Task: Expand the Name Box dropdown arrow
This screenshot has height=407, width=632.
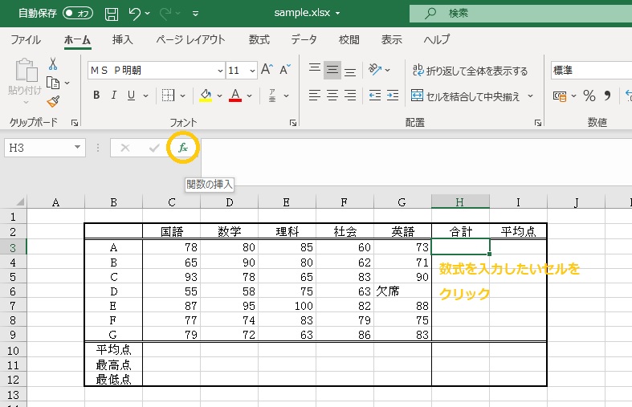Action: point(78,148)
